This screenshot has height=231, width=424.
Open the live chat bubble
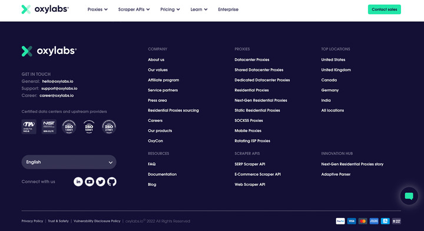409,196
